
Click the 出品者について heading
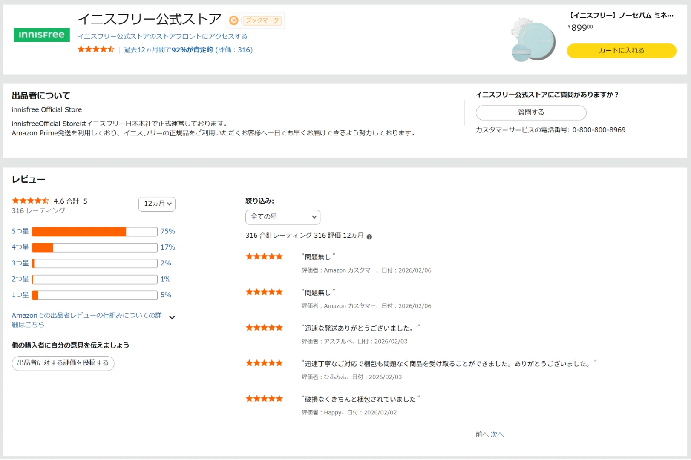coord(41,96)
